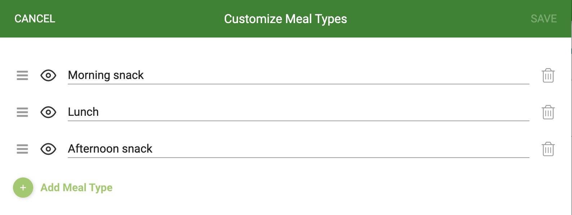Click empty end of Lunch text field

314,112
